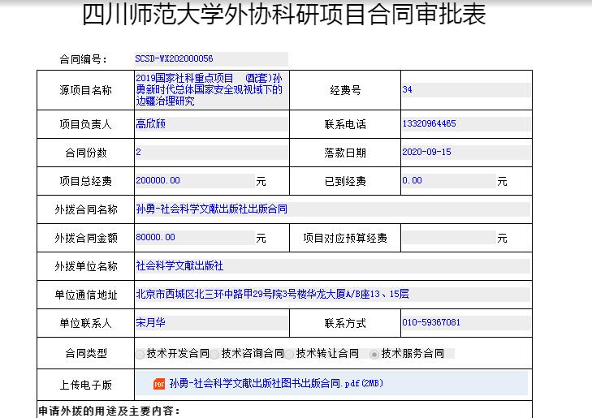
Task: Click the label 项目对应预算经费
Action: [345, 238]
